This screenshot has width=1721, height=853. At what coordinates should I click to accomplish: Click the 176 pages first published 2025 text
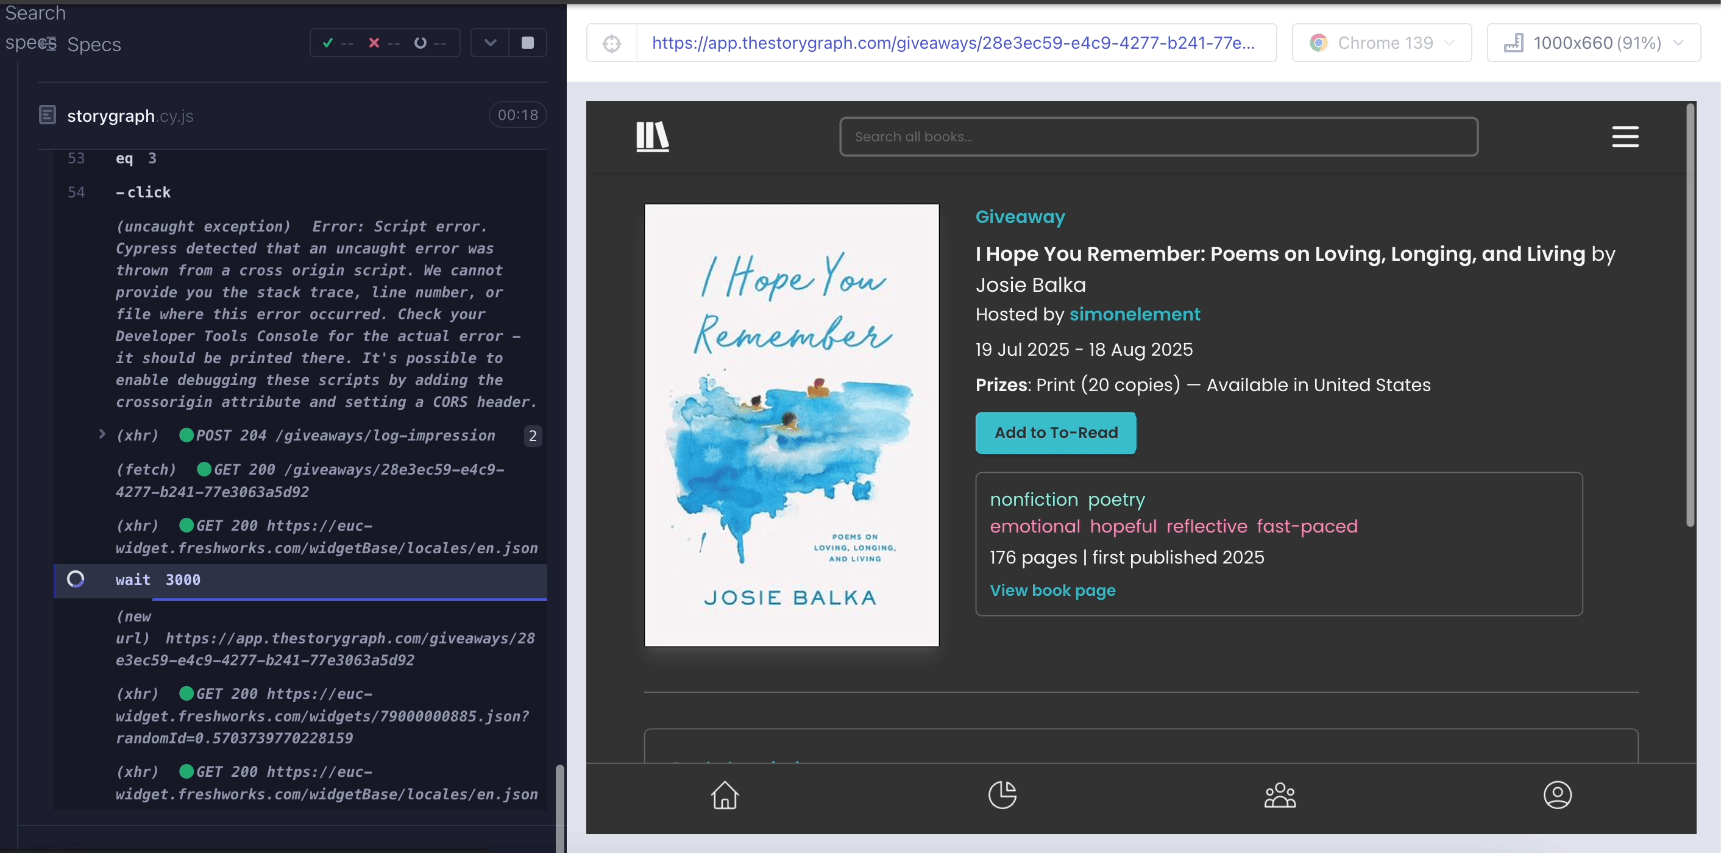click(1126, 557)
